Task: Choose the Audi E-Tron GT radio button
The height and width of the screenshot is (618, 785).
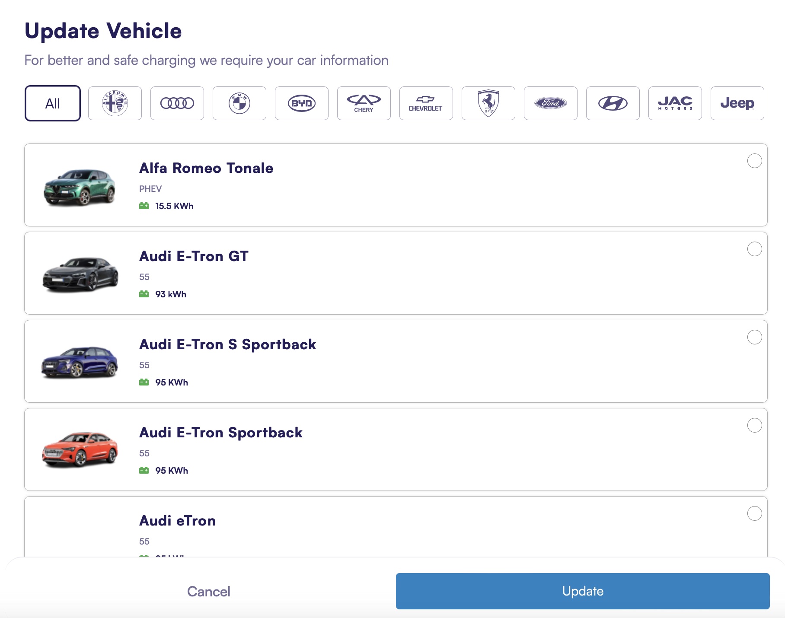Action: coord(755,249)
